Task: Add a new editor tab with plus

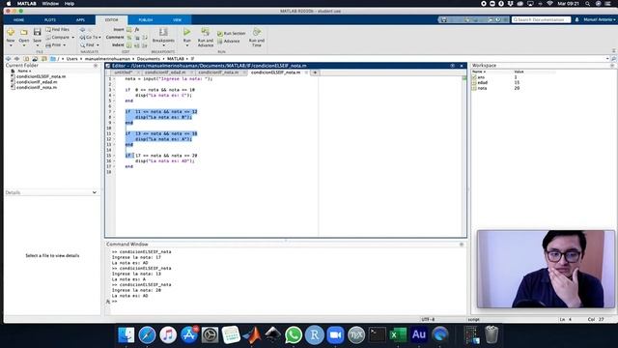Action: pyautogui.click(x=315, y=72)
